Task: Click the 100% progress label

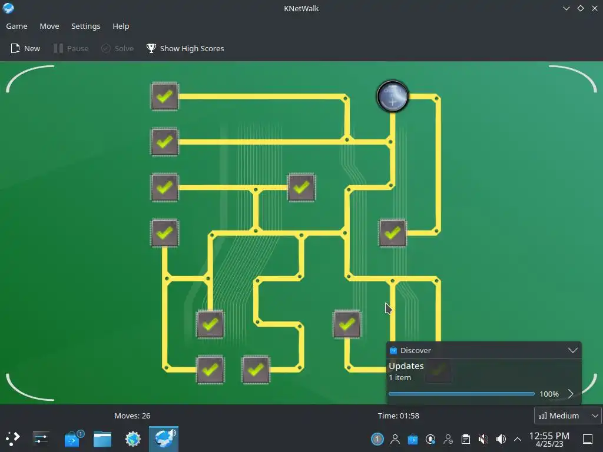Action: click(x=549, y=394)
